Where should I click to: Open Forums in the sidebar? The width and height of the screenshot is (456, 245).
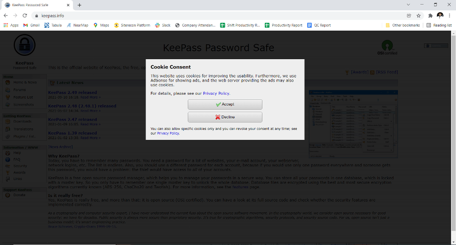[19, 90]
